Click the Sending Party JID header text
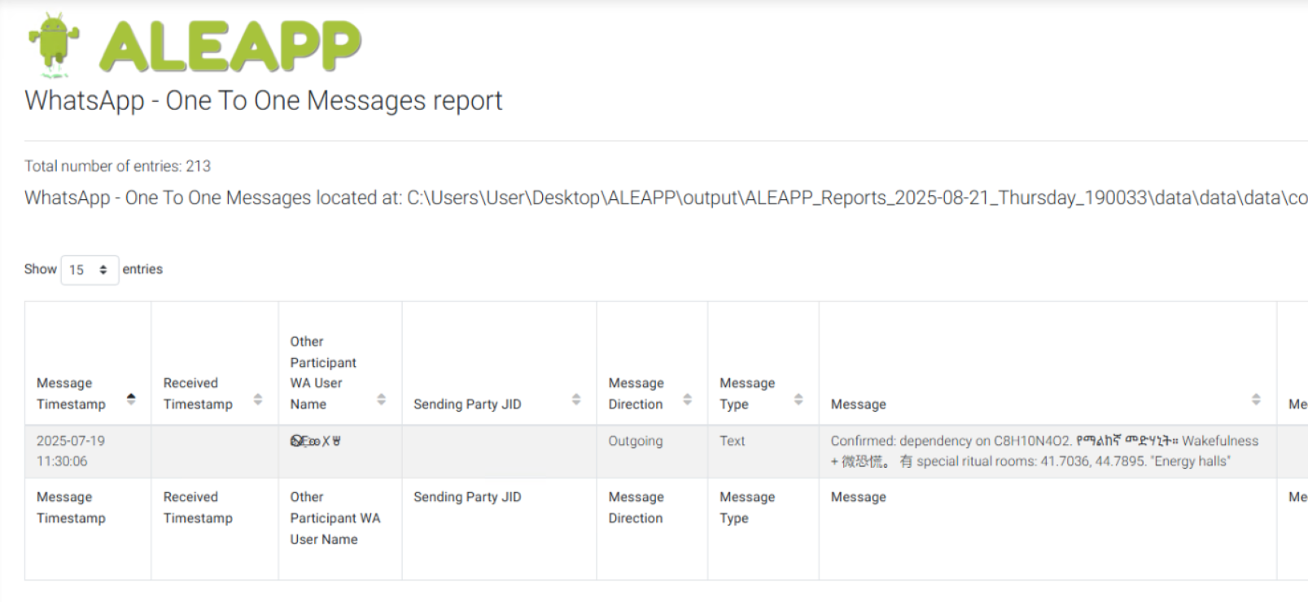This screenshot has height=602, width=1308. pos(467,404)
